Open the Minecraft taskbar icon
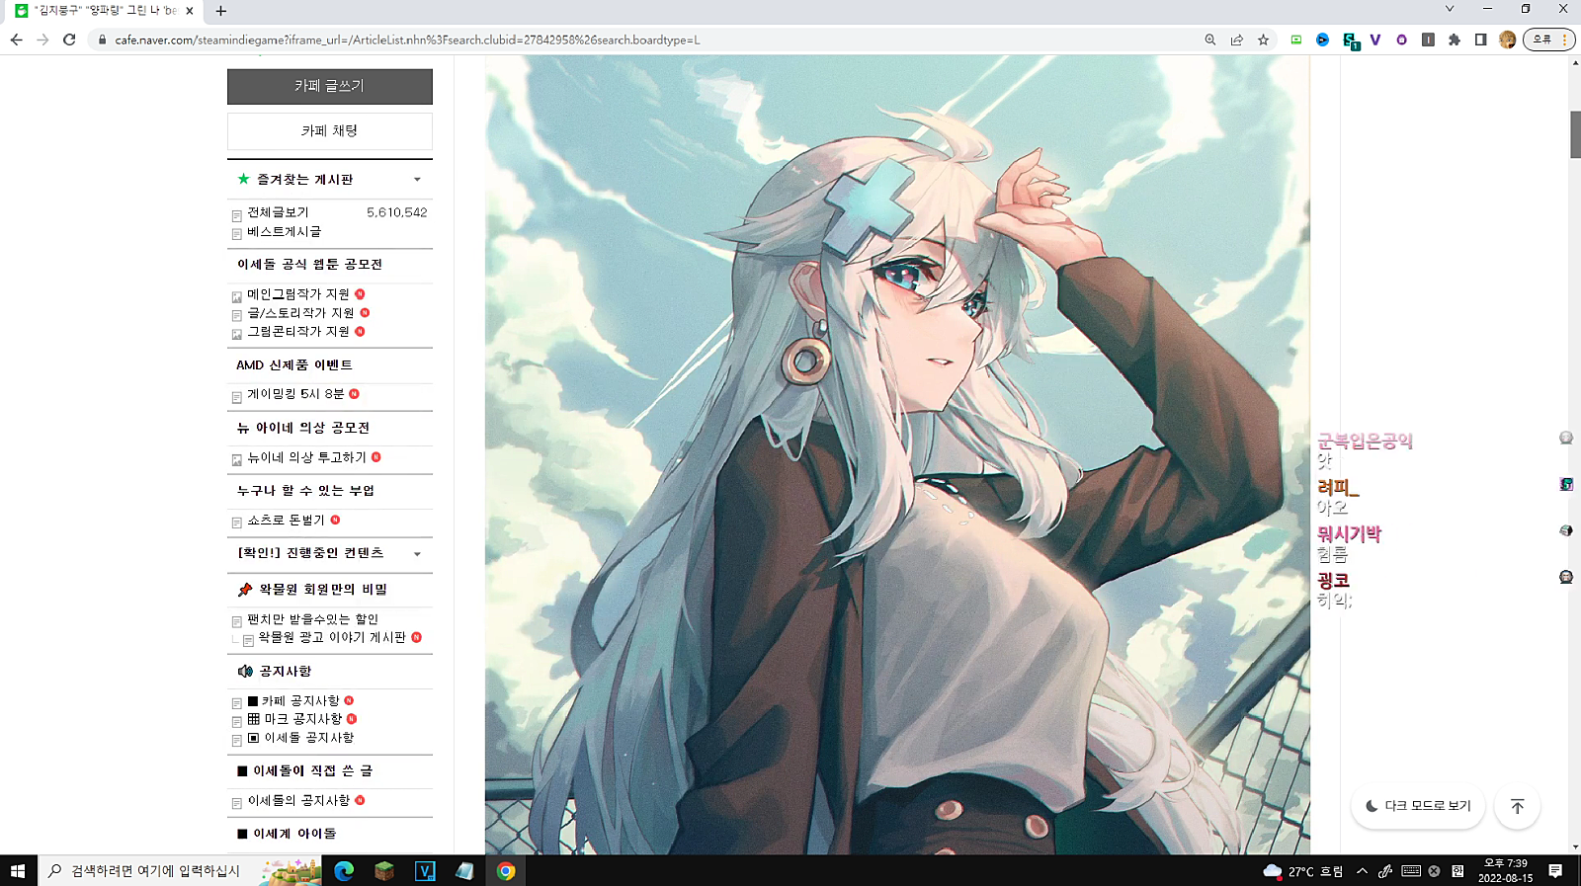1581x886 pixels. point(384,870)
